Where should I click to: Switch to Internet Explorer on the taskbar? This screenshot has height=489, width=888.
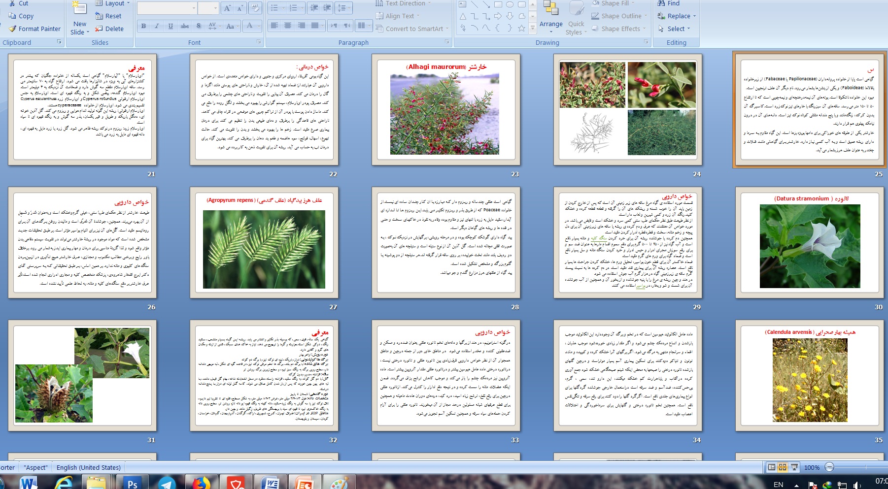[64, 483]
